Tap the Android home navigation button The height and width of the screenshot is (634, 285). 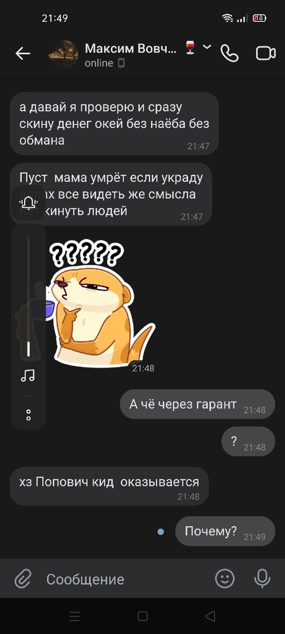click(x=142, y=616)
